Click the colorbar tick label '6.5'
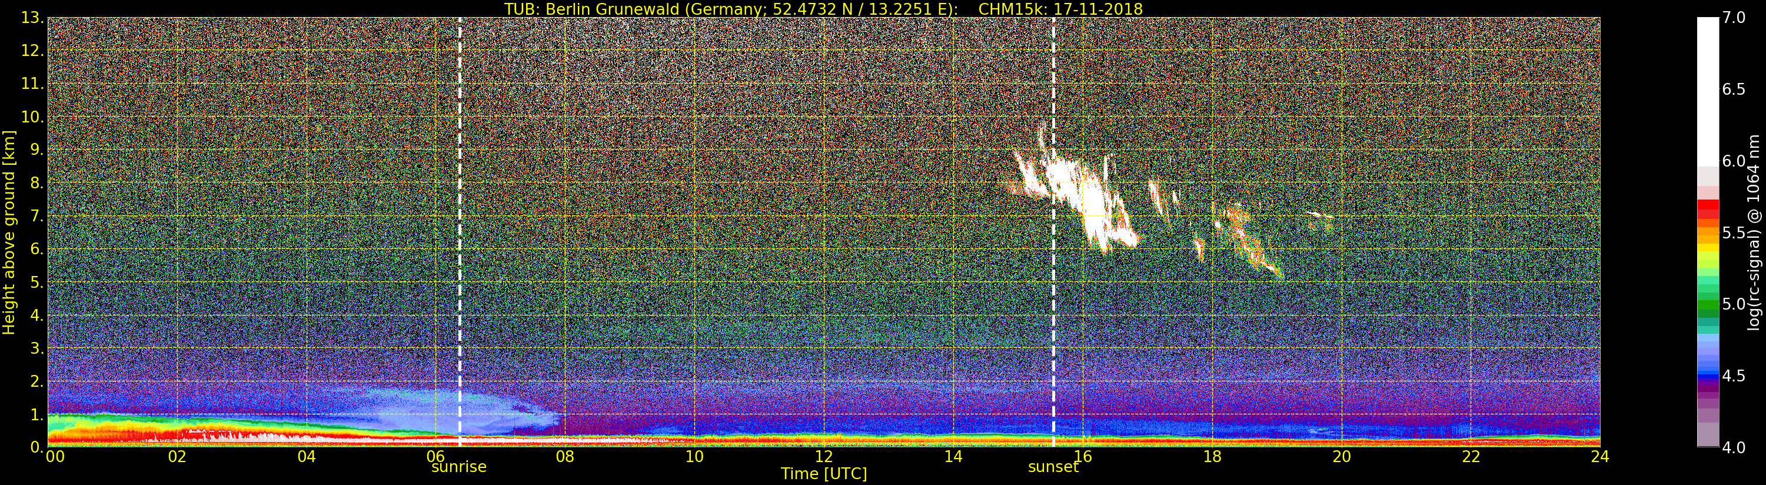Viewport: 1766px width, 485px height. (x=1734, y=89)
